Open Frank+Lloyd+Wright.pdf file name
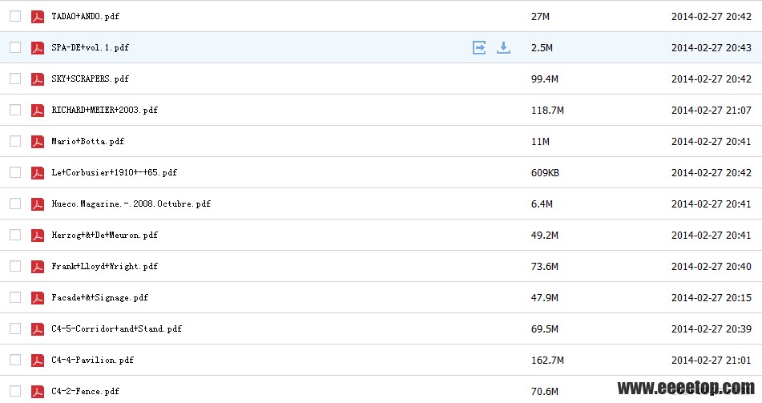Image resolution: width=762 pixels, height=403 pixels. 104,266
